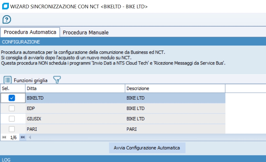Jump to last page in grid pager
Screen dimensions: 266x162
click(23, 137)
